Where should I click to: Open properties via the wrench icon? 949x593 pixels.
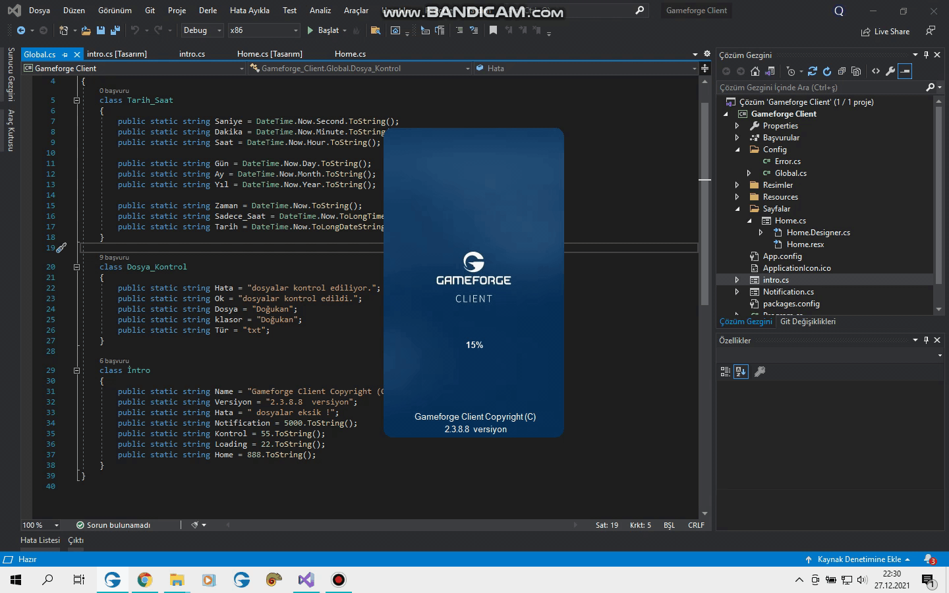tap(890, 71)
